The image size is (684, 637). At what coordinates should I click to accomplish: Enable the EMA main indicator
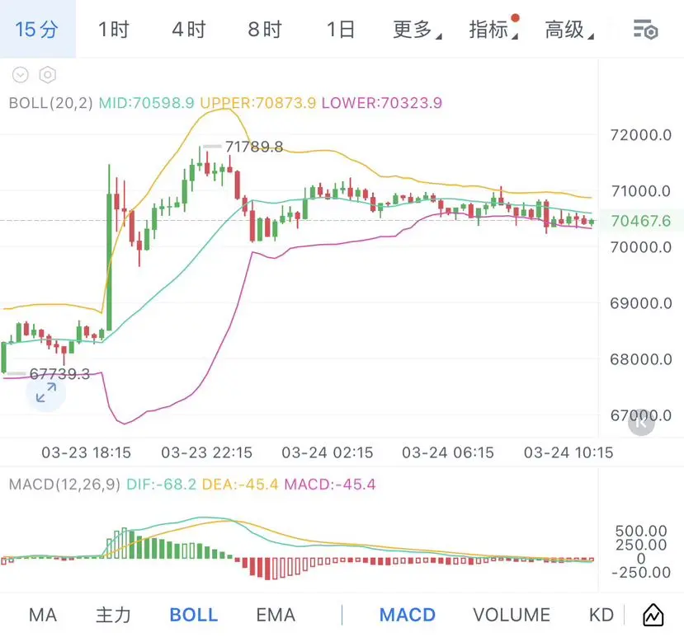point(276,615)
